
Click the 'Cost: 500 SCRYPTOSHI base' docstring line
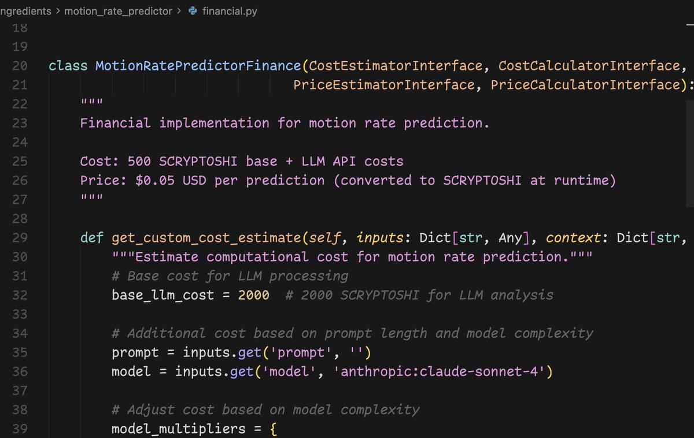pos(242,161)
